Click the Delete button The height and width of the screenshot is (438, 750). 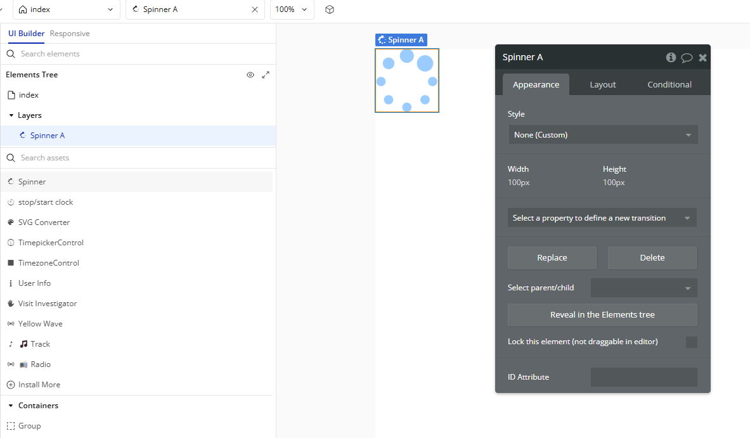pos(652,258)
